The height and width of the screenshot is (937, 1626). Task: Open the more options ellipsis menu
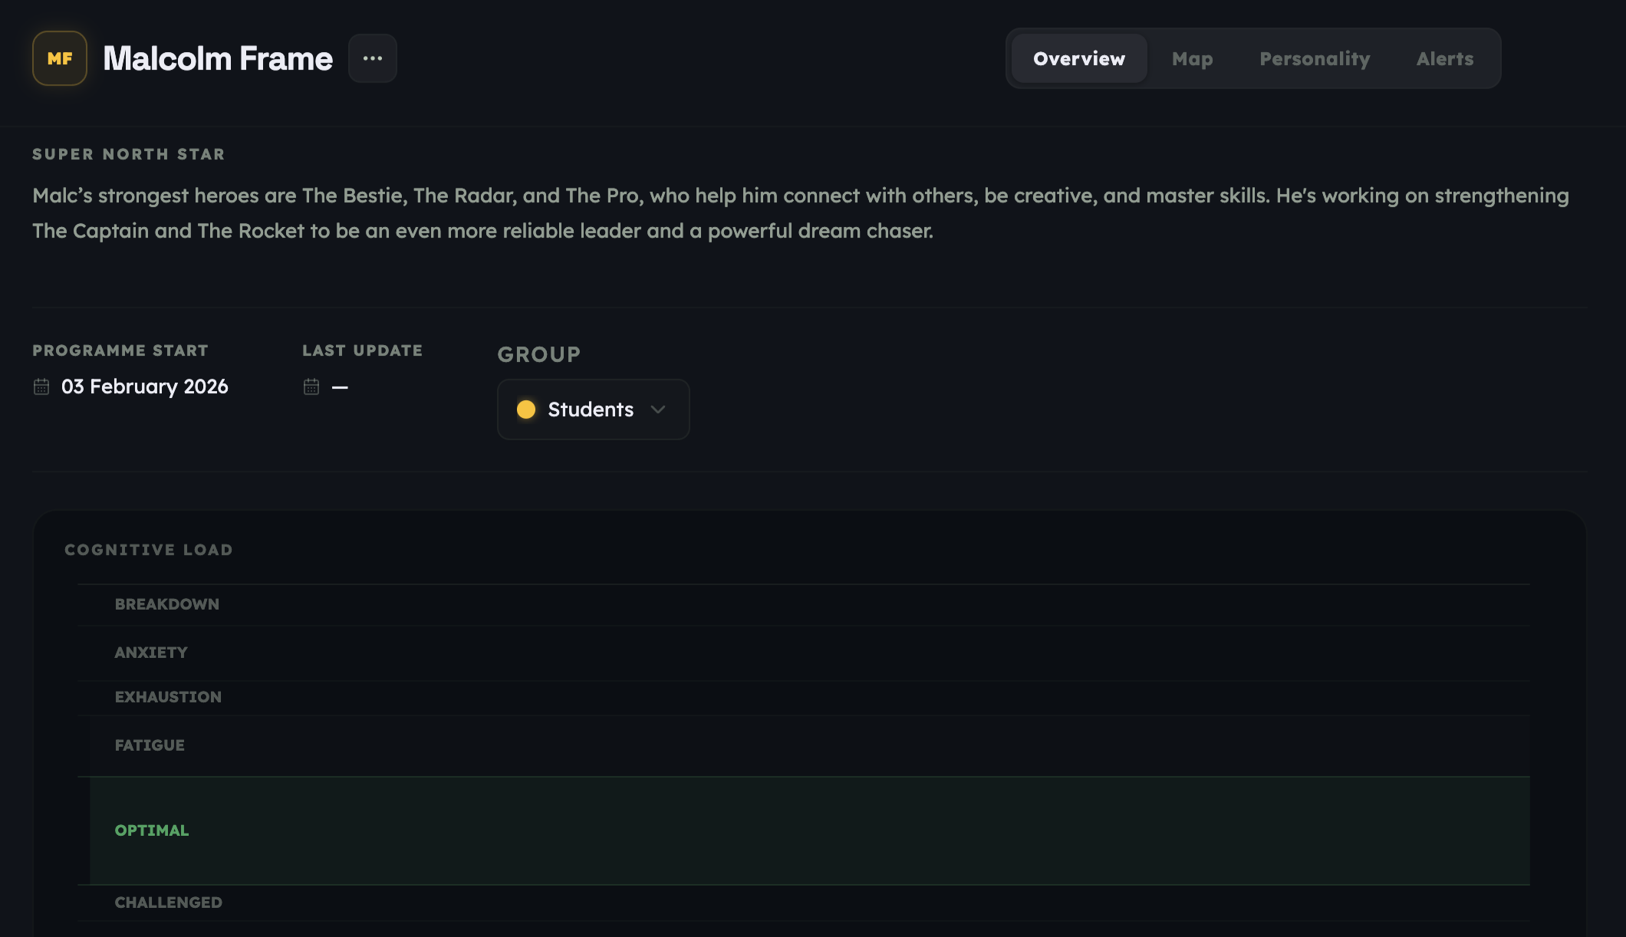(x=374, y=58)
